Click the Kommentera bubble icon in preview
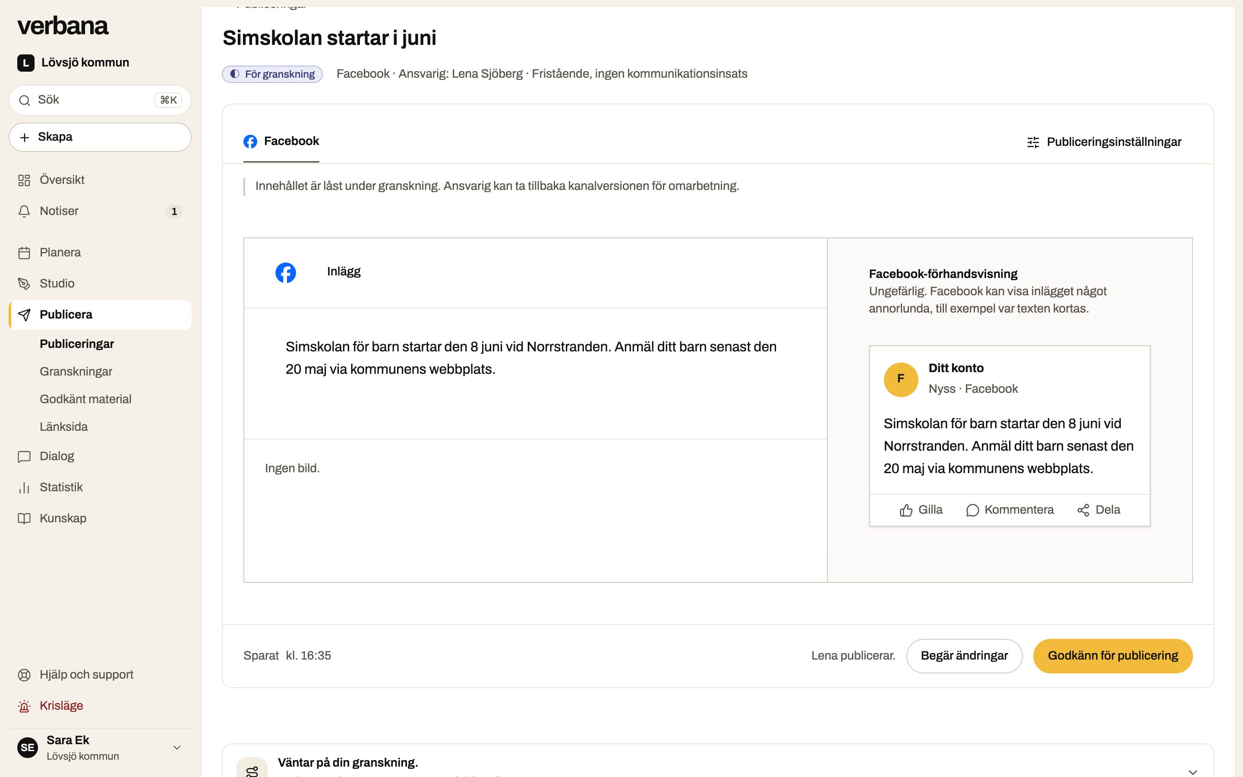 click(x=972, y=510)
